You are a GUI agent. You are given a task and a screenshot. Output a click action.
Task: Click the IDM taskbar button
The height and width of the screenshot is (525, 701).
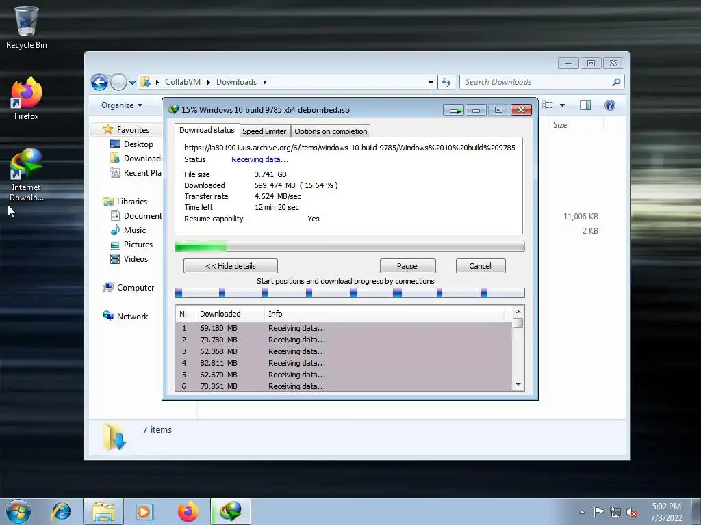pos(230,511)
